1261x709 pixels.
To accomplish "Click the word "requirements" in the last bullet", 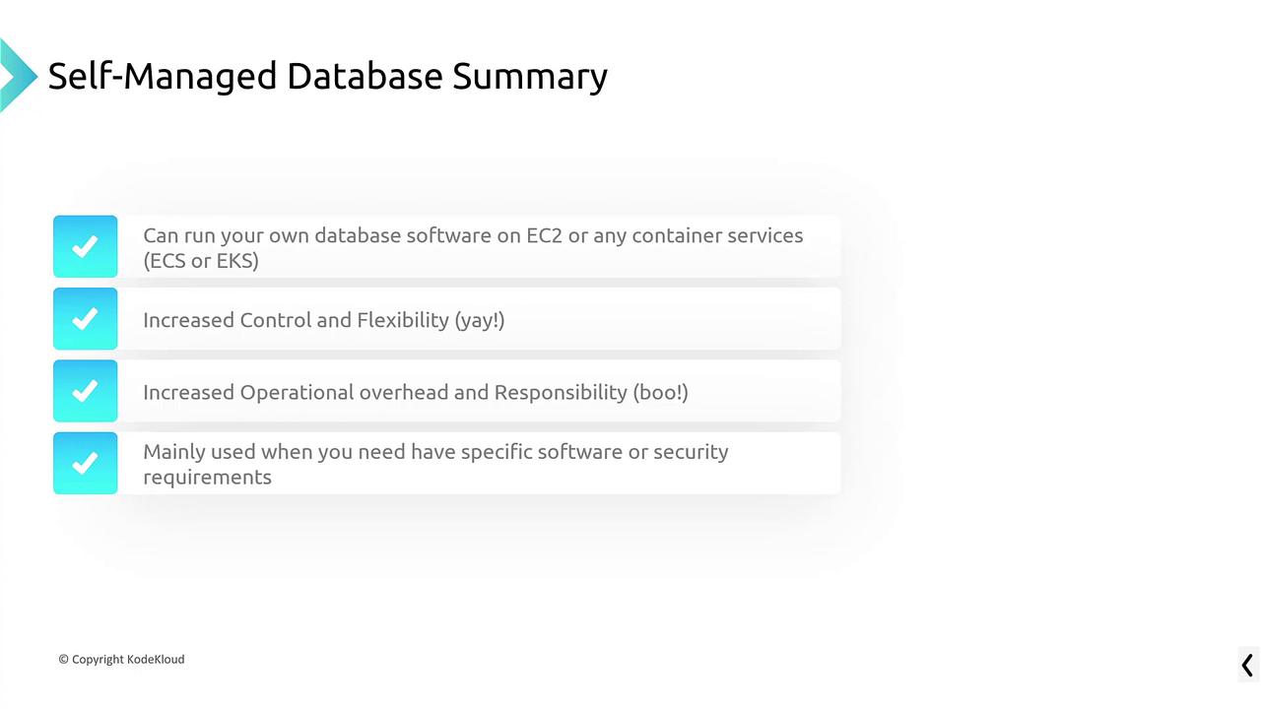I will coord(207,478).
